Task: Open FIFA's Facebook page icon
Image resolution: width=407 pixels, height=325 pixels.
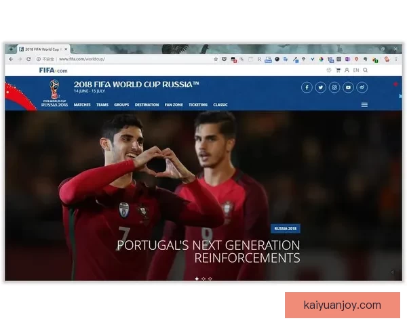Action: pos(307,87)
